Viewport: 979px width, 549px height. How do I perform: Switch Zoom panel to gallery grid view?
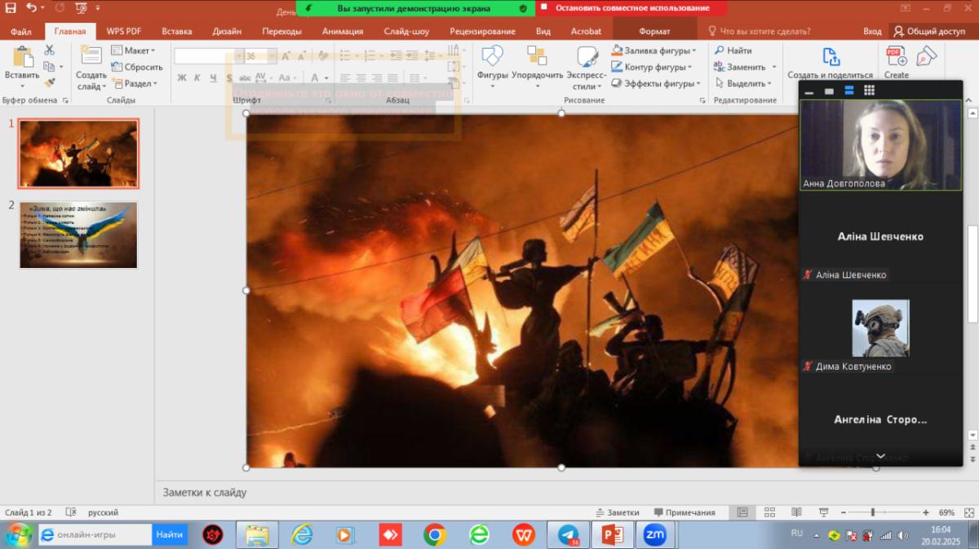pyautogui.click(x=870, y=90)
